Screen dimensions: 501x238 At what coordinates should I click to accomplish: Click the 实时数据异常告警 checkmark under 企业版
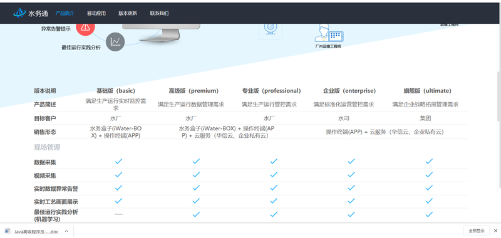click(351, 188)
